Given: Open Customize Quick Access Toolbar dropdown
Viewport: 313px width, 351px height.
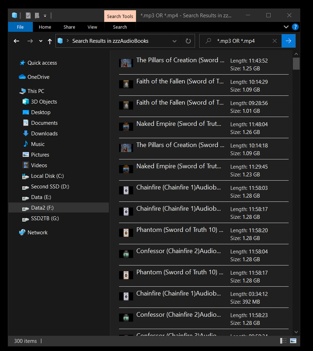Looking at the screenshot, I should click(45, 16).
